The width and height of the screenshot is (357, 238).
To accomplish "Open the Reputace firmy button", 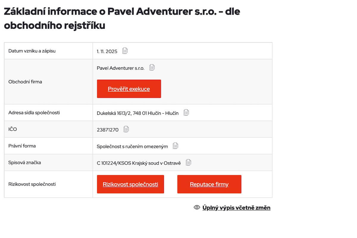I will point(209,184).
